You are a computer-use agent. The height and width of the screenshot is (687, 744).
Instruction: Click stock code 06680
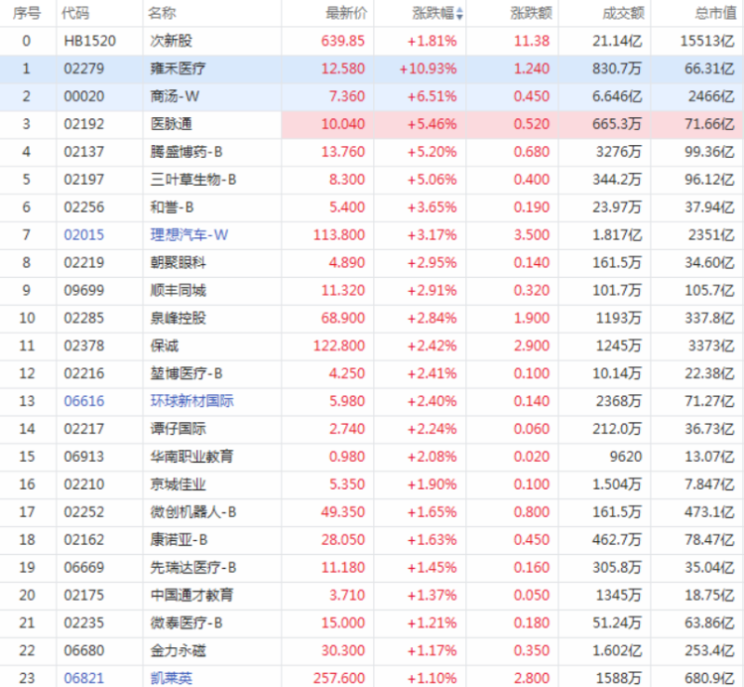click(x=84, y=650)
